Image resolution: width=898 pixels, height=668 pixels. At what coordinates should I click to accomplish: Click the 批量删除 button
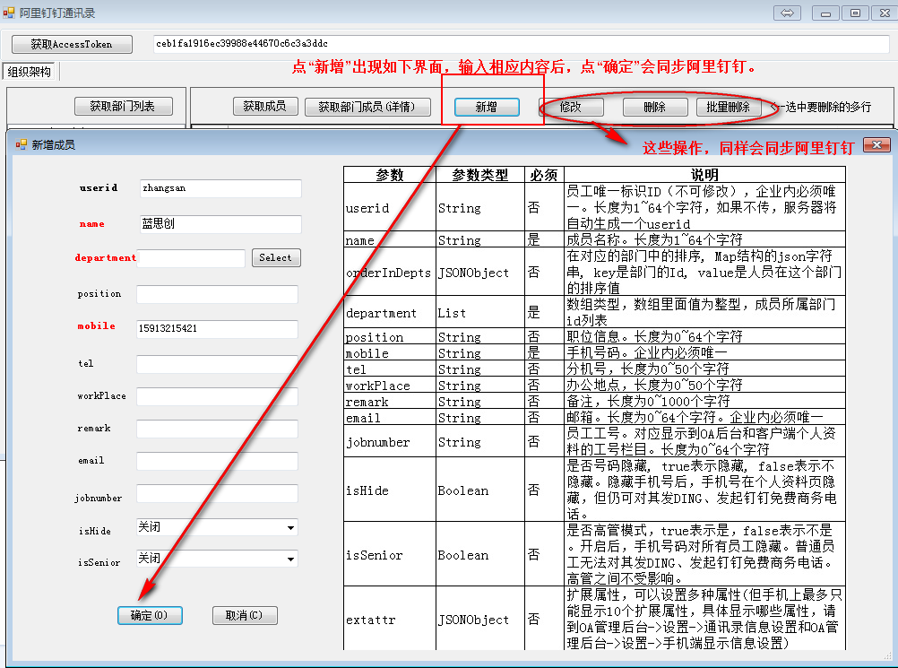[x=728, y=107]
